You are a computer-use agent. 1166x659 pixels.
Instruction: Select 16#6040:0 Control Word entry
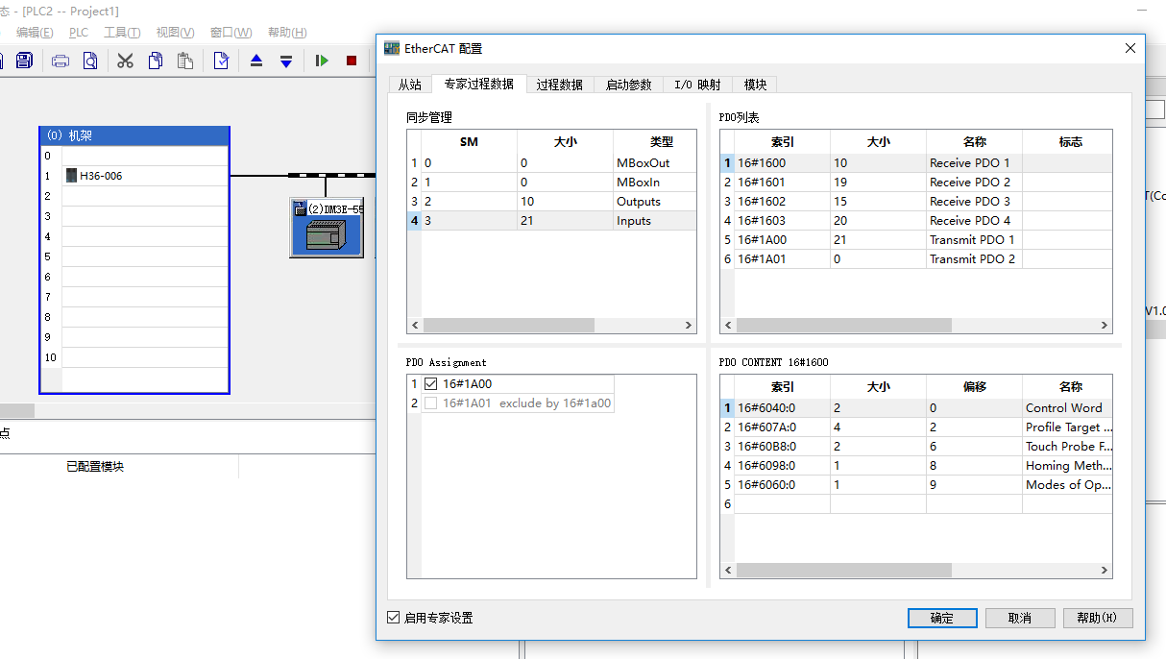click(916, 408)
